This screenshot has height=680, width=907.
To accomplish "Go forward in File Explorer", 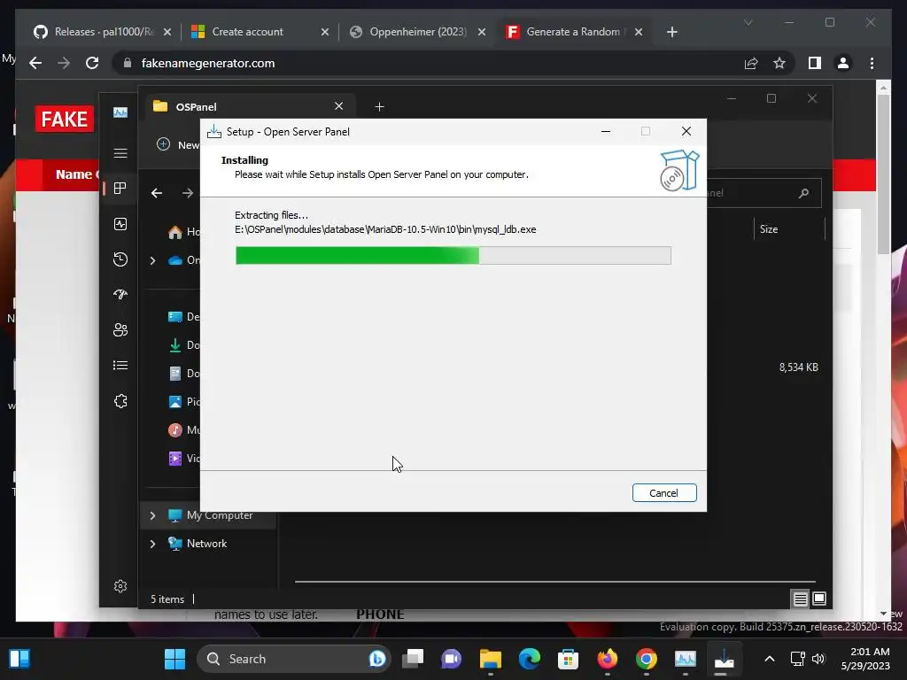I will coord(188,193).
